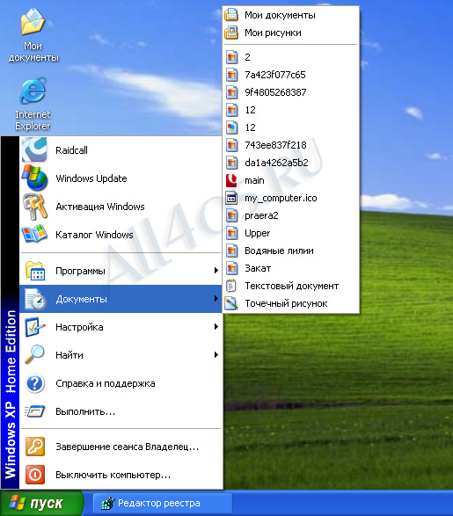
Task: Open recent file named Закат
Action: (x=290, y=268)
